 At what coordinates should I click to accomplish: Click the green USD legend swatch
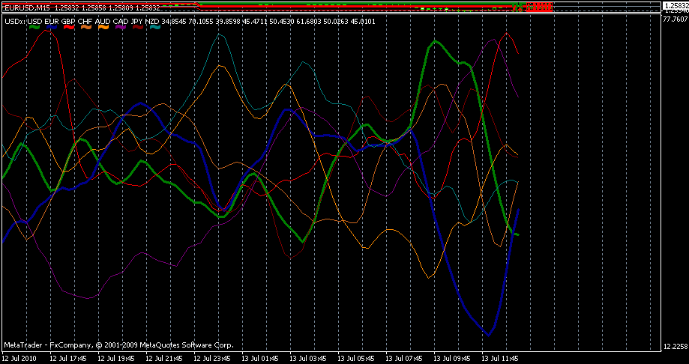(x=34, y=27)
